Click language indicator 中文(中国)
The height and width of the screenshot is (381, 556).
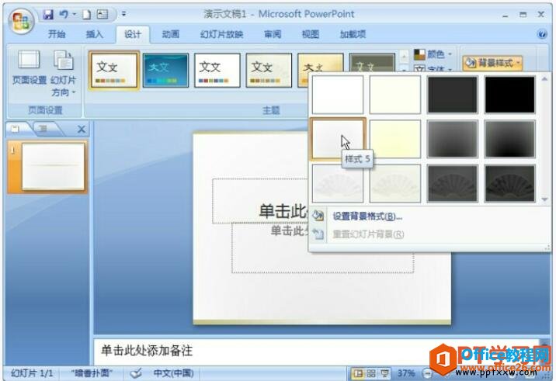(174, 373)
